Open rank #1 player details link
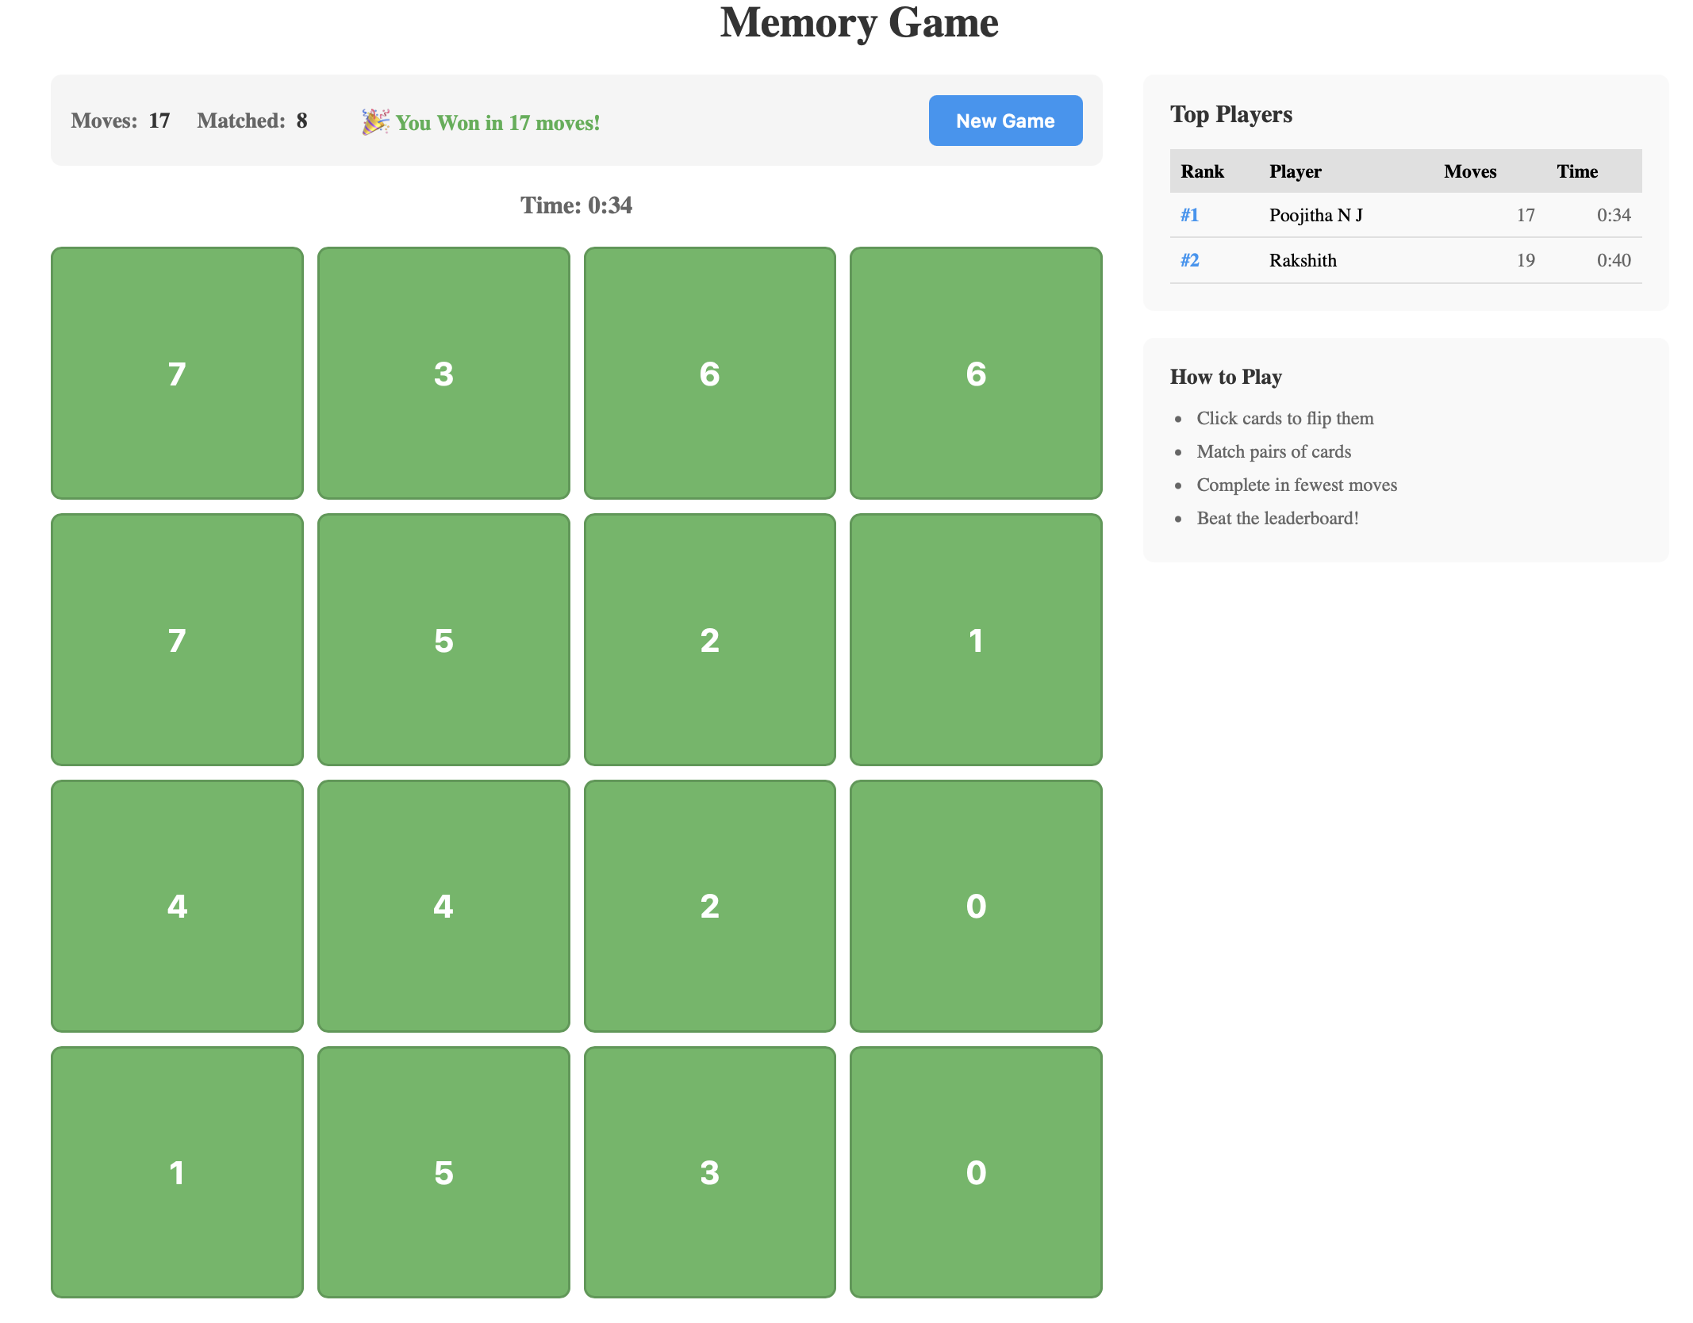The width and height of the screenshot is (1693, 1323). (x=1188, y=214)
